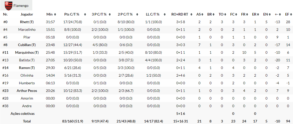Open player Rhett (T) profile
Screen dimensions: 293x124
27,22
